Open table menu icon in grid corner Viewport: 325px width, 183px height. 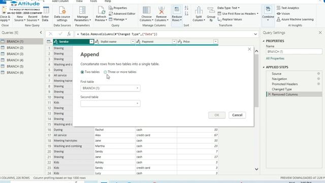tap(49, 42)
